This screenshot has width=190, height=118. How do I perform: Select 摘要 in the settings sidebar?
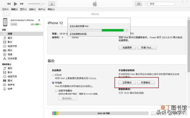pos(22,34)
